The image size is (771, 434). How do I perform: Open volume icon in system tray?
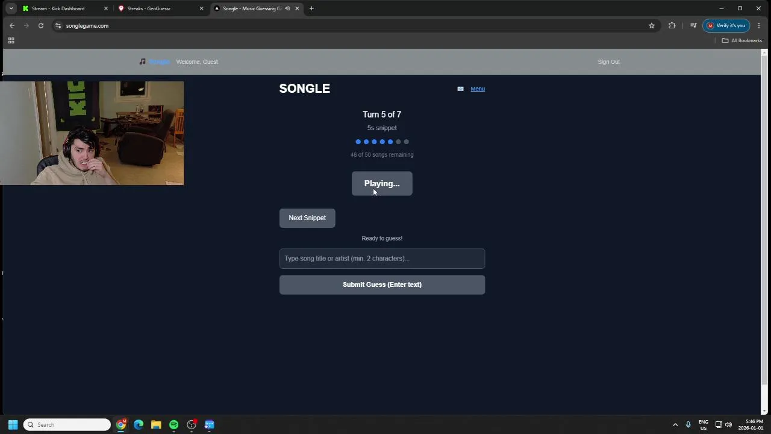pyautogui.click(x=728, y=424)
